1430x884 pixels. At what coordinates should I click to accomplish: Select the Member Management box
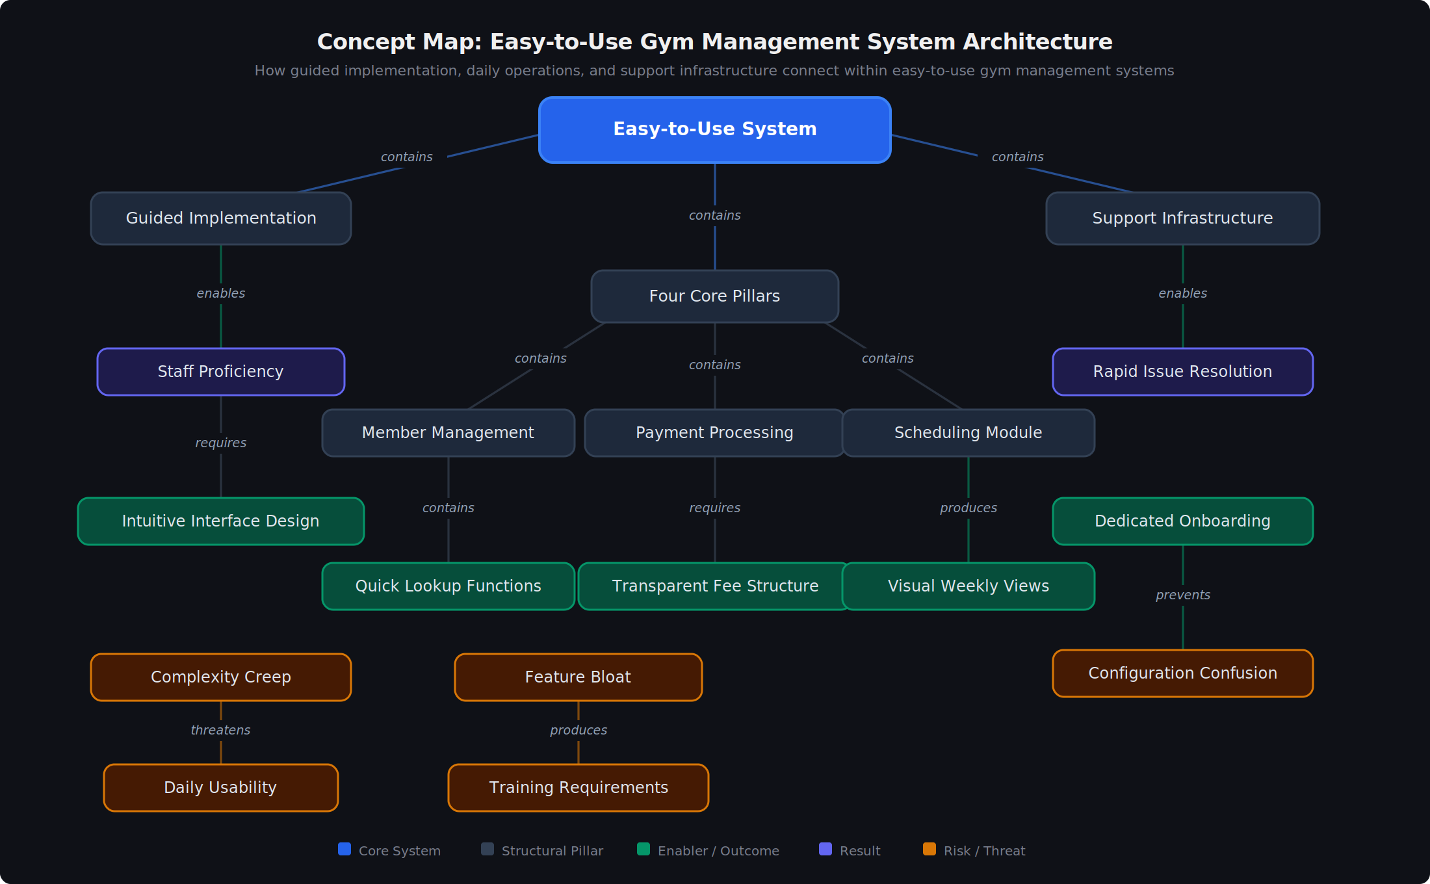[x=448, y=433]
